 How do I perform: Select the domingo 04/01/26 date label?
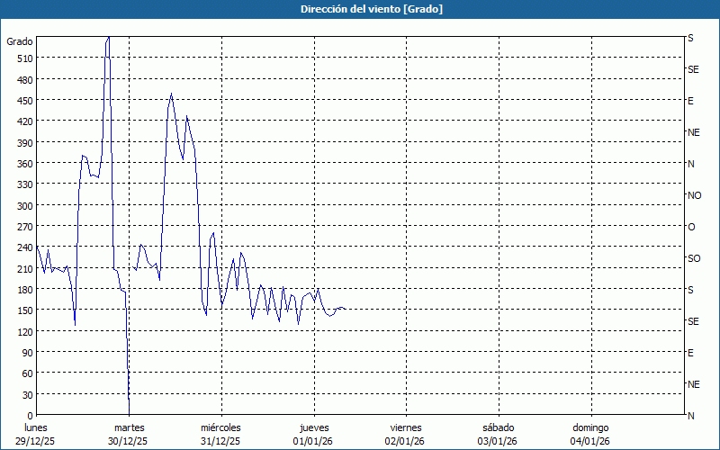(x=590, y=435)
